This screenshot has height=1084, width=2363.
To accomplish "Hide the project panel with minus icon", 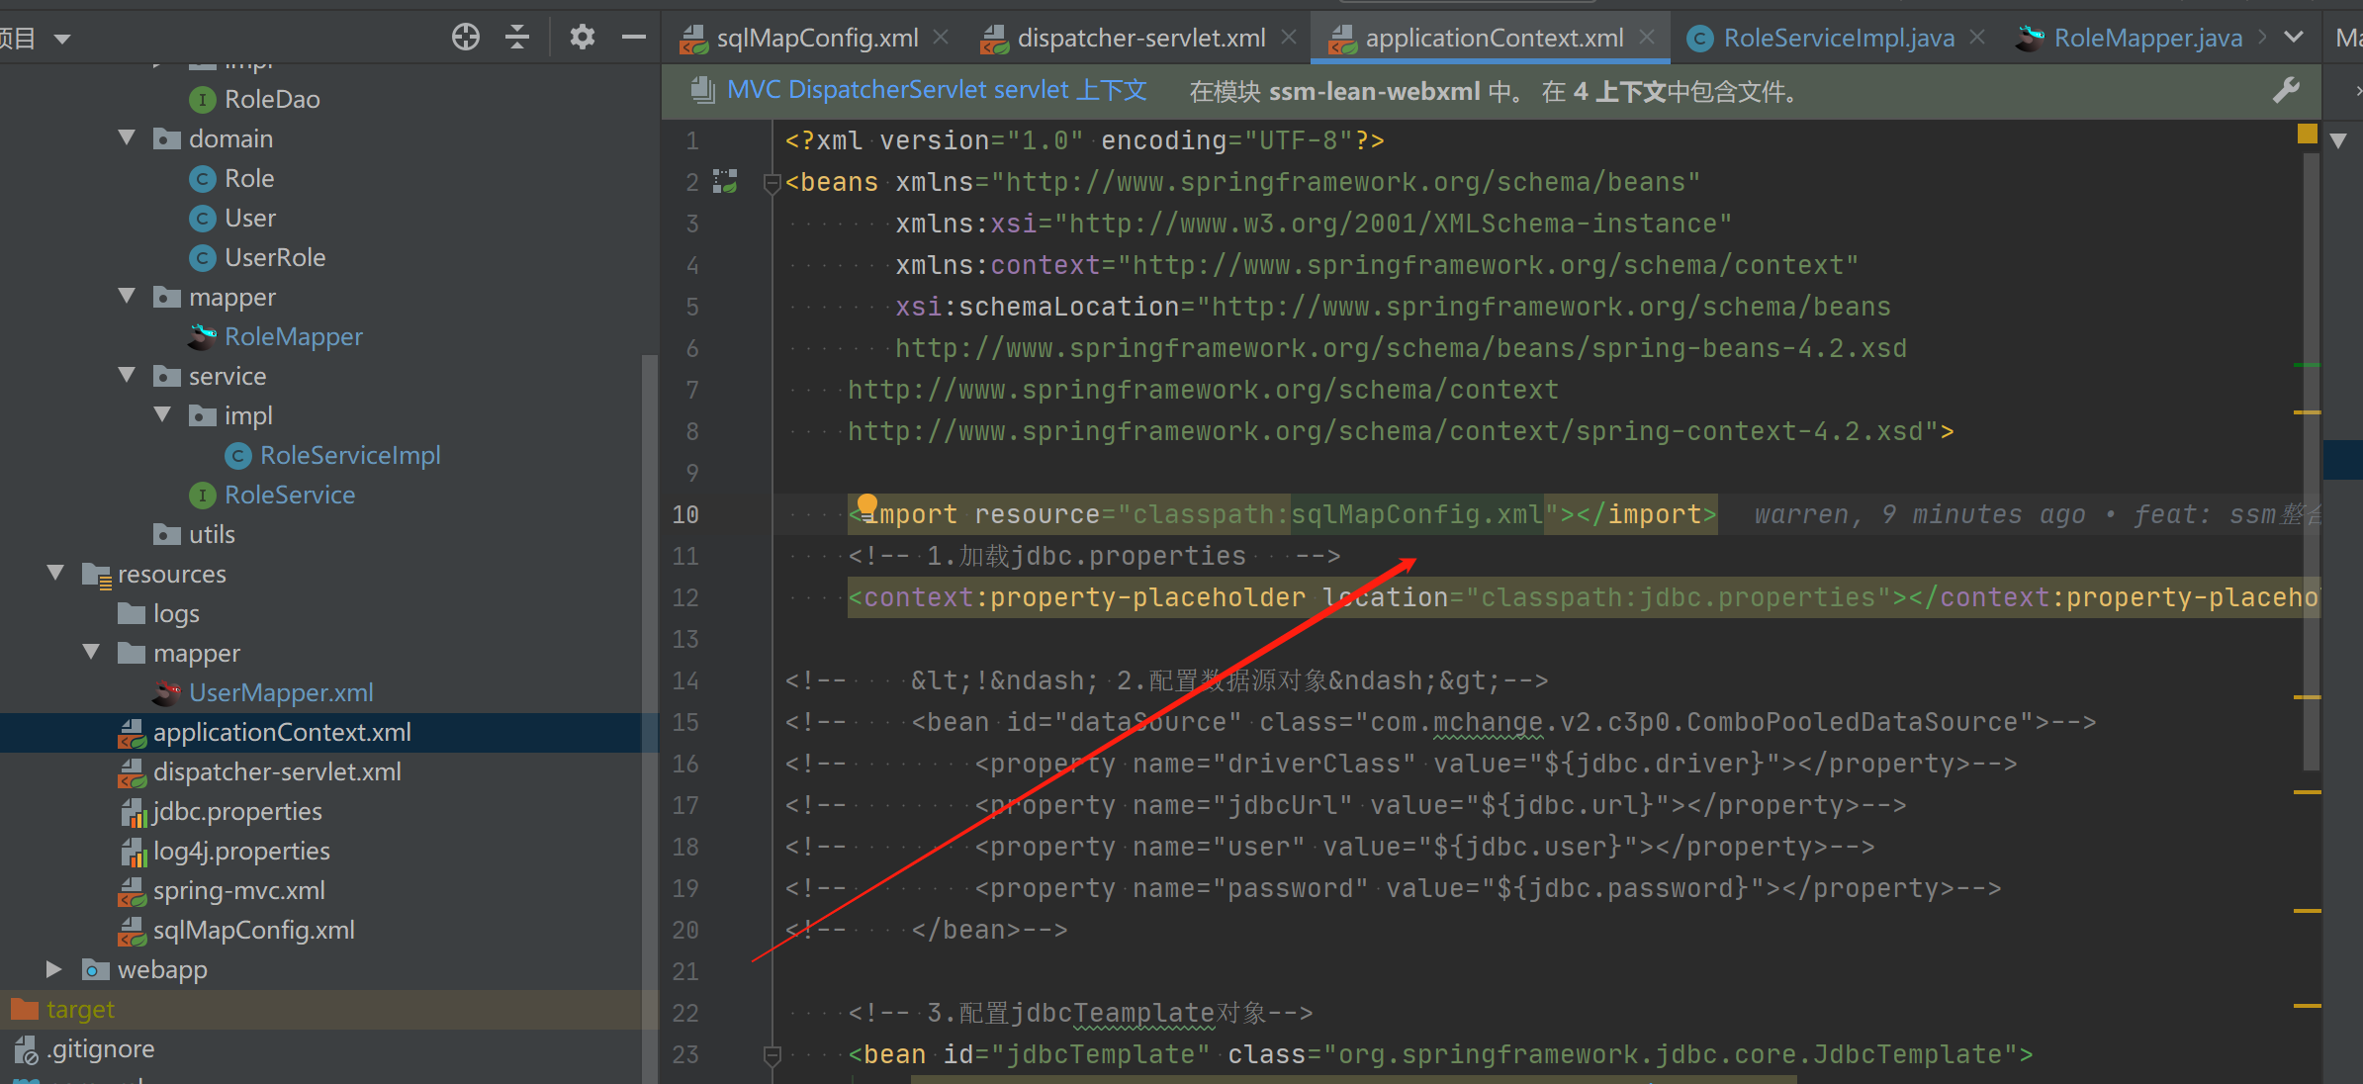I will pyautogui.click(x=634, y=38).
